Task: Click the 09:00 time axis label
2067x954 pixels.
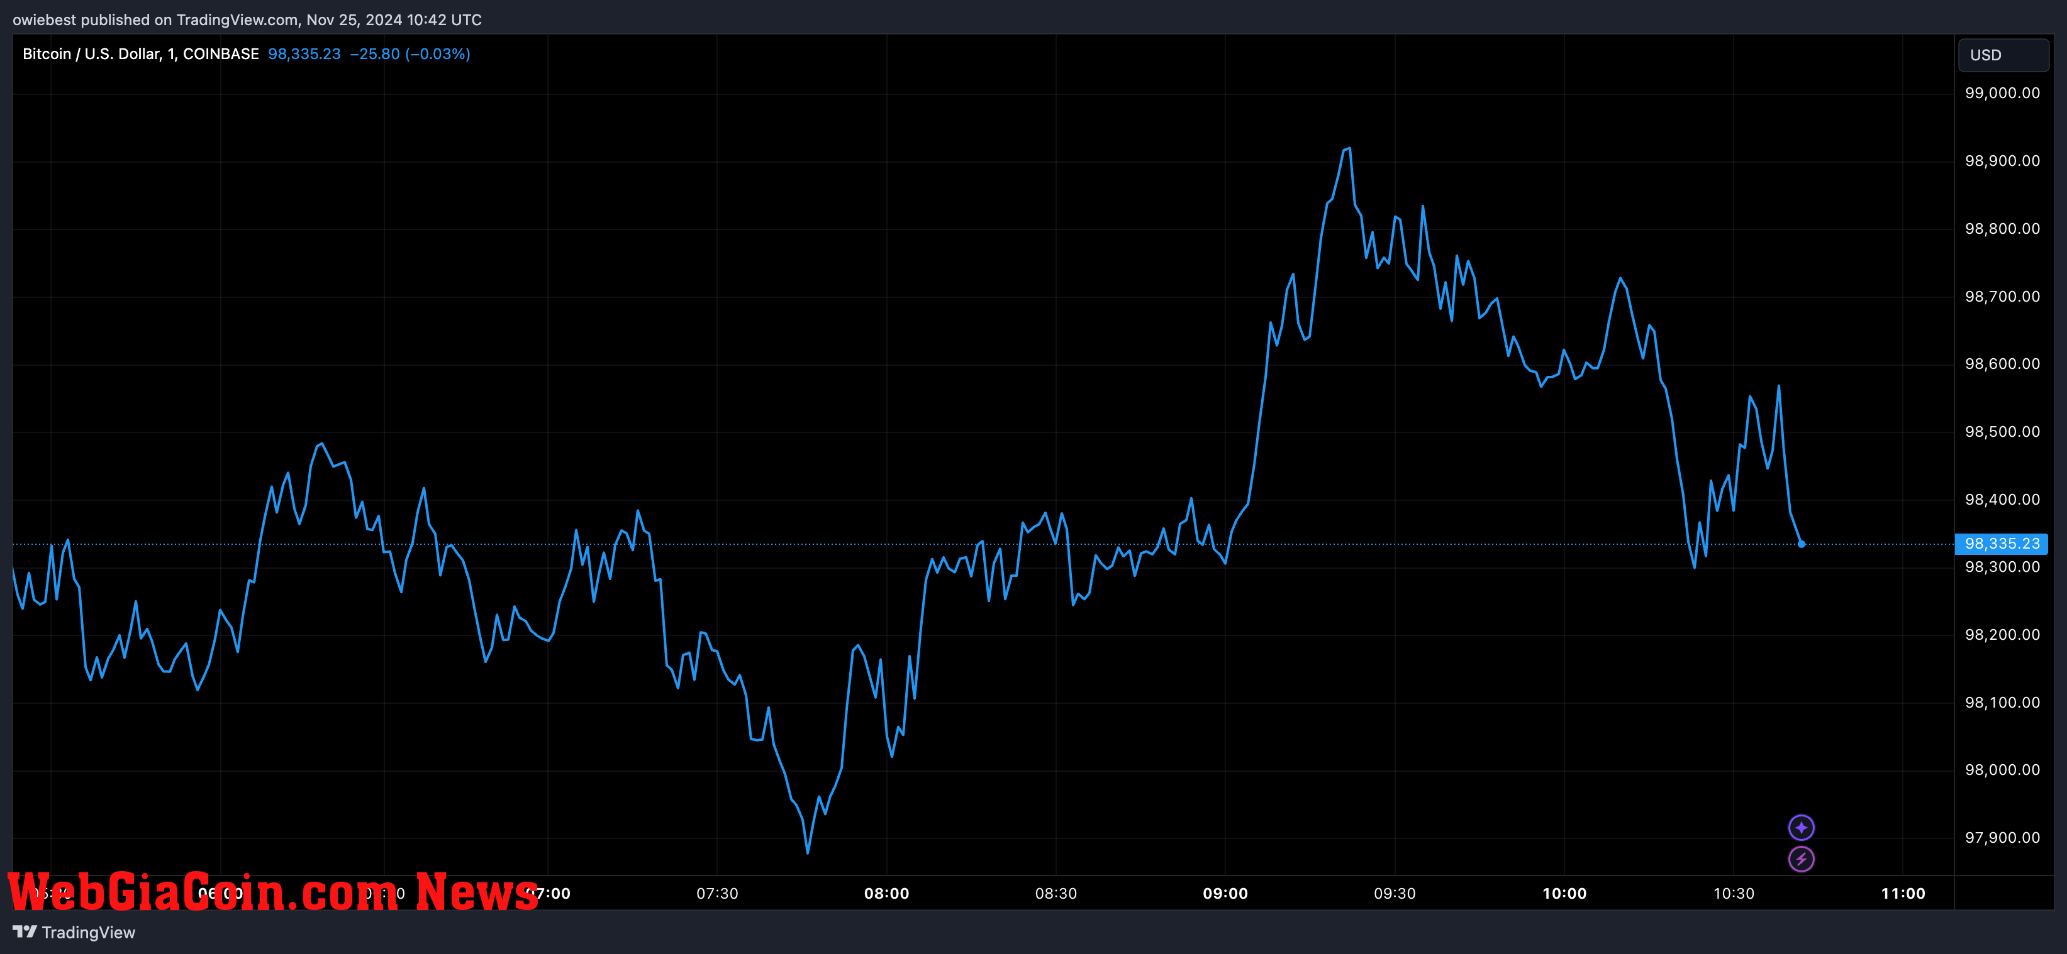Action: point(1225,893)
